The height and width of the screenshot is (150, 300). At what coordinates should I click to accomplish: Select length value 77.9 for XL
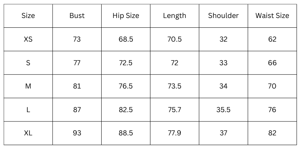pyautogui.click(x=174, y=133)
